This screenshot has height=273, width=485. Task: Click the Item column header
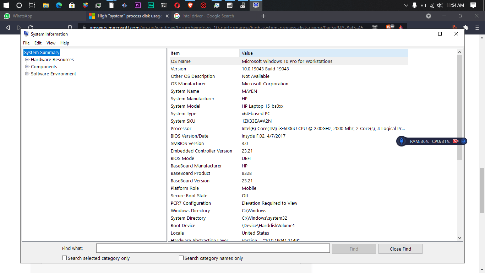click(x=204, y=53)
